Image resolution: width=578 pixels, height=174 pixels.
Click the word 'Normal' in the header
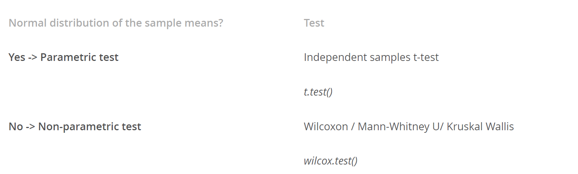coord(27,23)
